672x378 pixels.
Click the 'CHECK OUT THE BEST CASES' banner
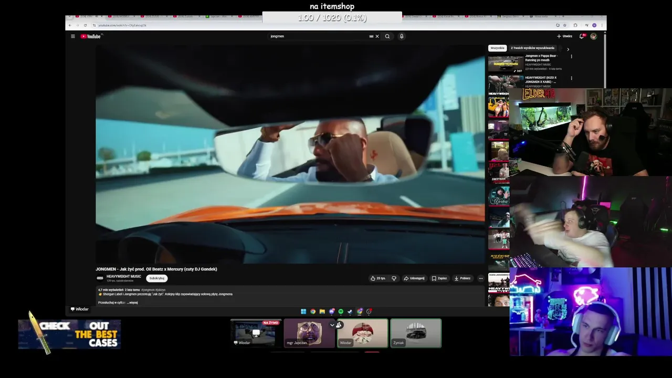point(69,334)
